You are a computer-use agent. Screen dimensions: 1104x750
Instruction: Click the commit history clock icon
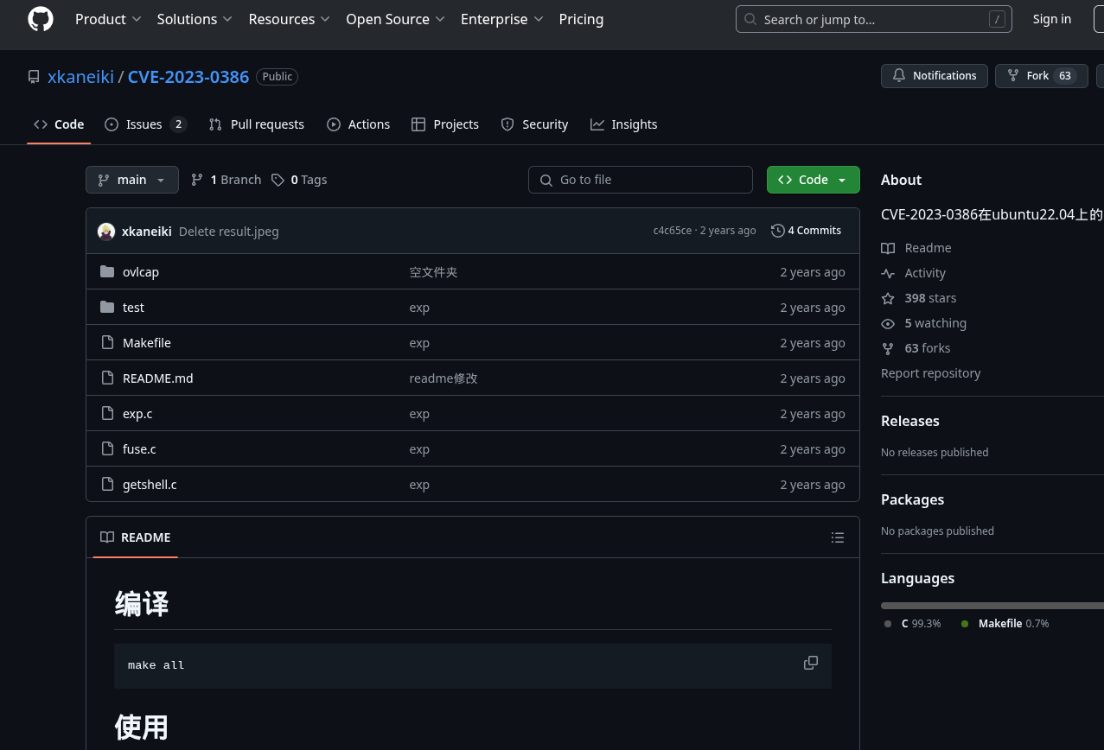pyautogui.click(x=778, y=231)
